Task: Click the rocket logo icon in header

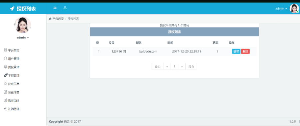Action: tap(12, 9)
